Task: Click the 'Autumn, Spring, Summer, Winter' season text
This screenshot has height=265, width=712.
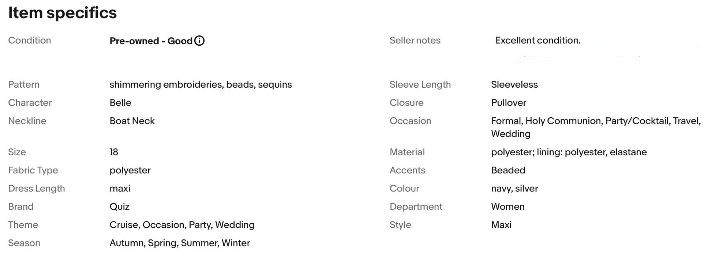Action: 180,243
